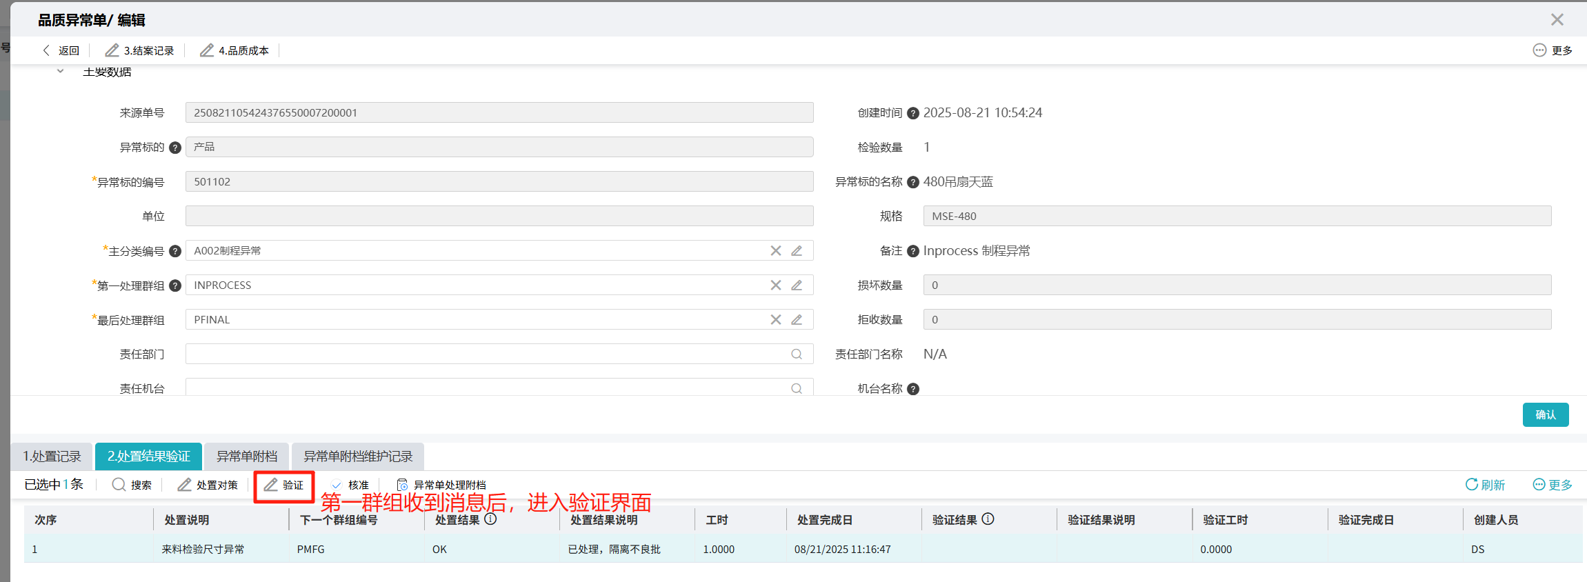Screen dimensions: 1587x582
Task: Click the 验证 button in table toolbar
Action: pos(284,485)
